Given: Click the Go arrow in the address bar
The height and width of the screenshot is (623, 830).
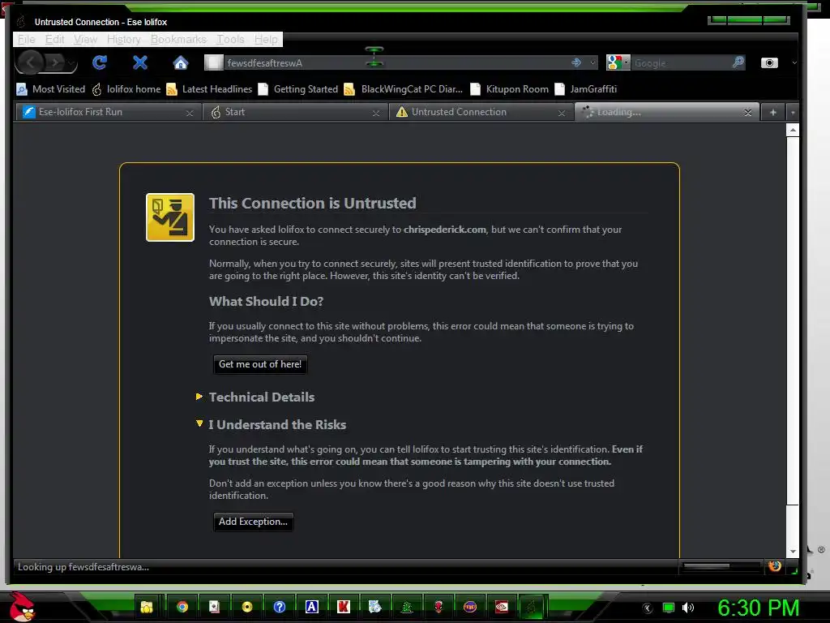Looking at the screenshot, I should coord(576,62).
